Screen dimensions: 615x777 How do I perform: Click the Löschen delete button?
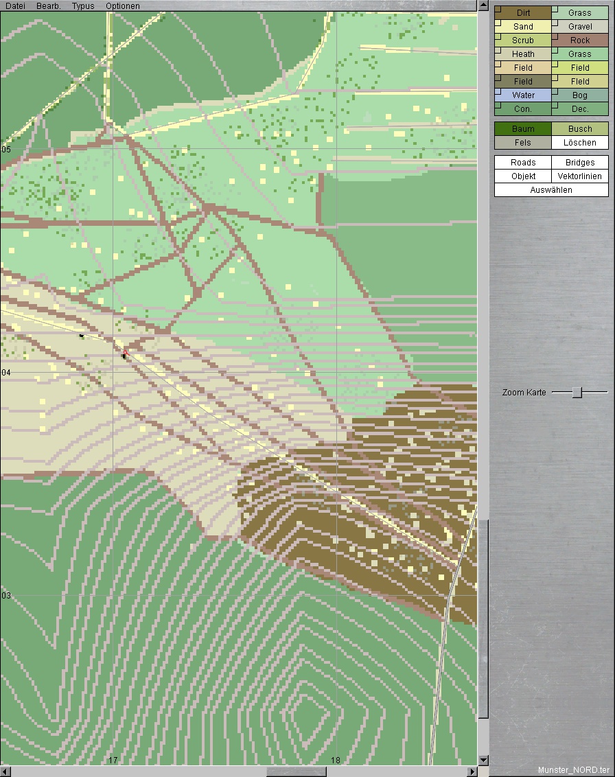pyautogui.click(x=580, y=143)
